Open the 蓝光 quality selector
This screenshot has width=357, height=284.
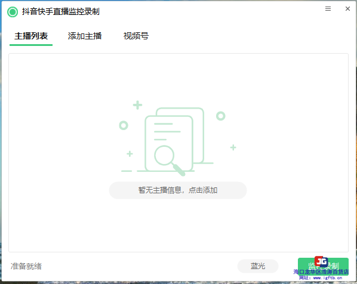point(258,266)
